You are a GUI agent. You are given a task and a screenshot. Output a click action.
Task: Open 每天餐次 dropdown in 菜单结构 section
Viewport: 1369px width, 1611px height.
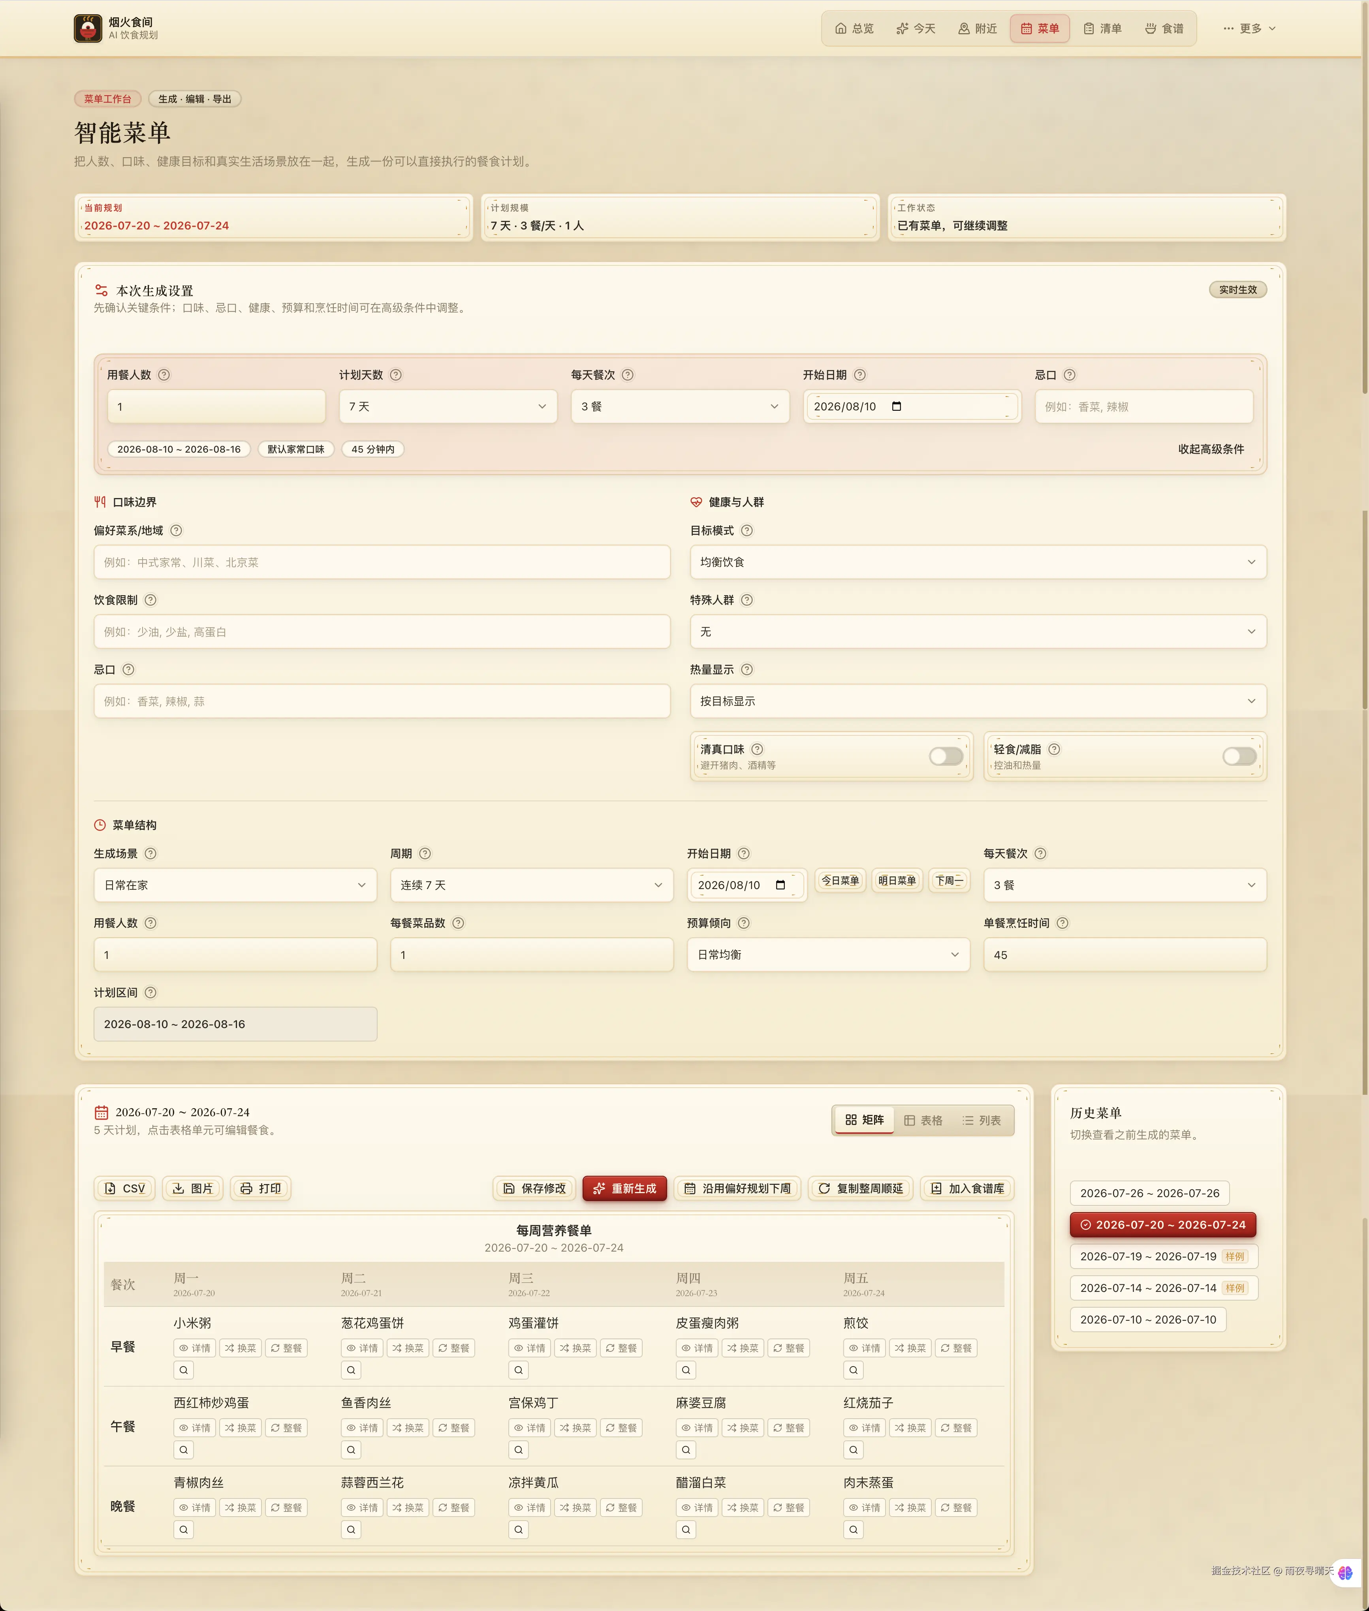coord(1125,885)
